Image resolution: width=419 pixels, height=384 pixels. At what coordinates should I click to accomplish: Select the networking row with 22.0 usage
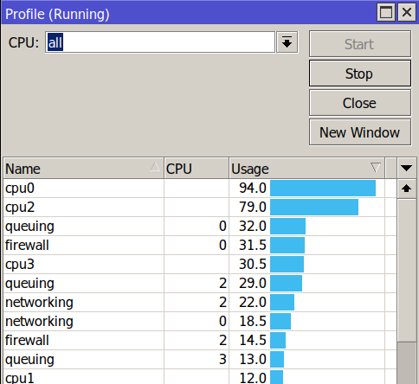pyautogui.click(x=200, y=303)
